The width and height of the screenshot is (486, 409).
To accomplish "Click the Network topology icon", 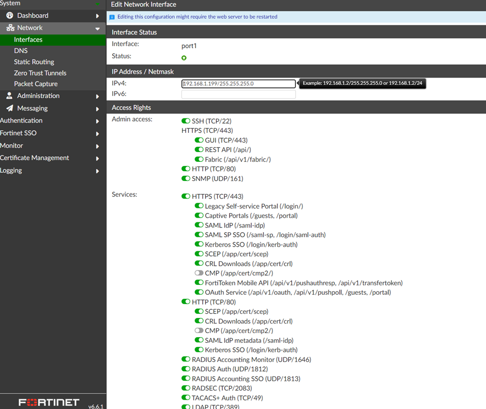I will pyautogui.click(x=10, y=28).
